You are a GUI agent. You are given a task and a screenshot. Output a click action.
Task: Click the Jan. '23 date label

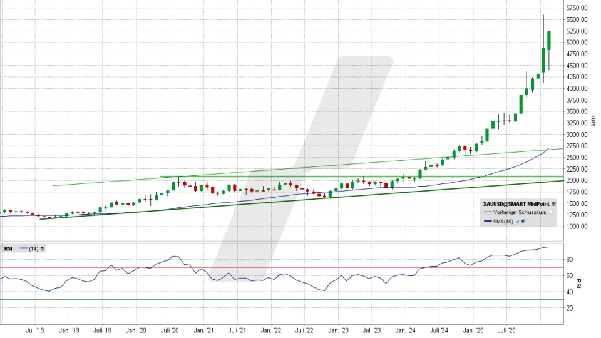(339, 330)
